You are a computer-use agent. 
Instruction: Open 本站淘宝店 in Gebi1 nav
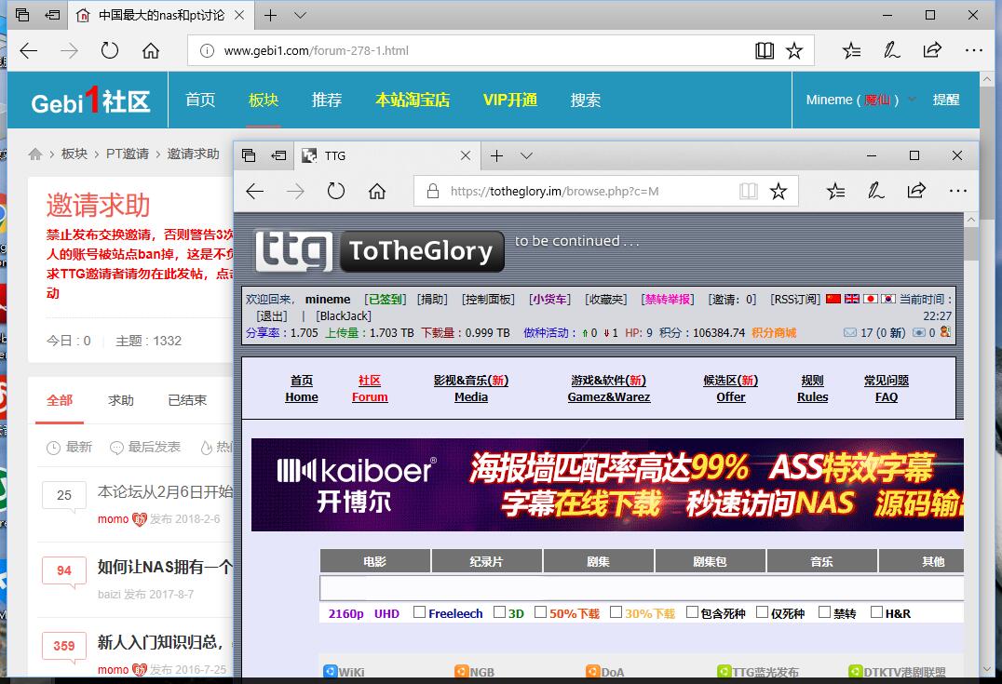coord(413,100)
